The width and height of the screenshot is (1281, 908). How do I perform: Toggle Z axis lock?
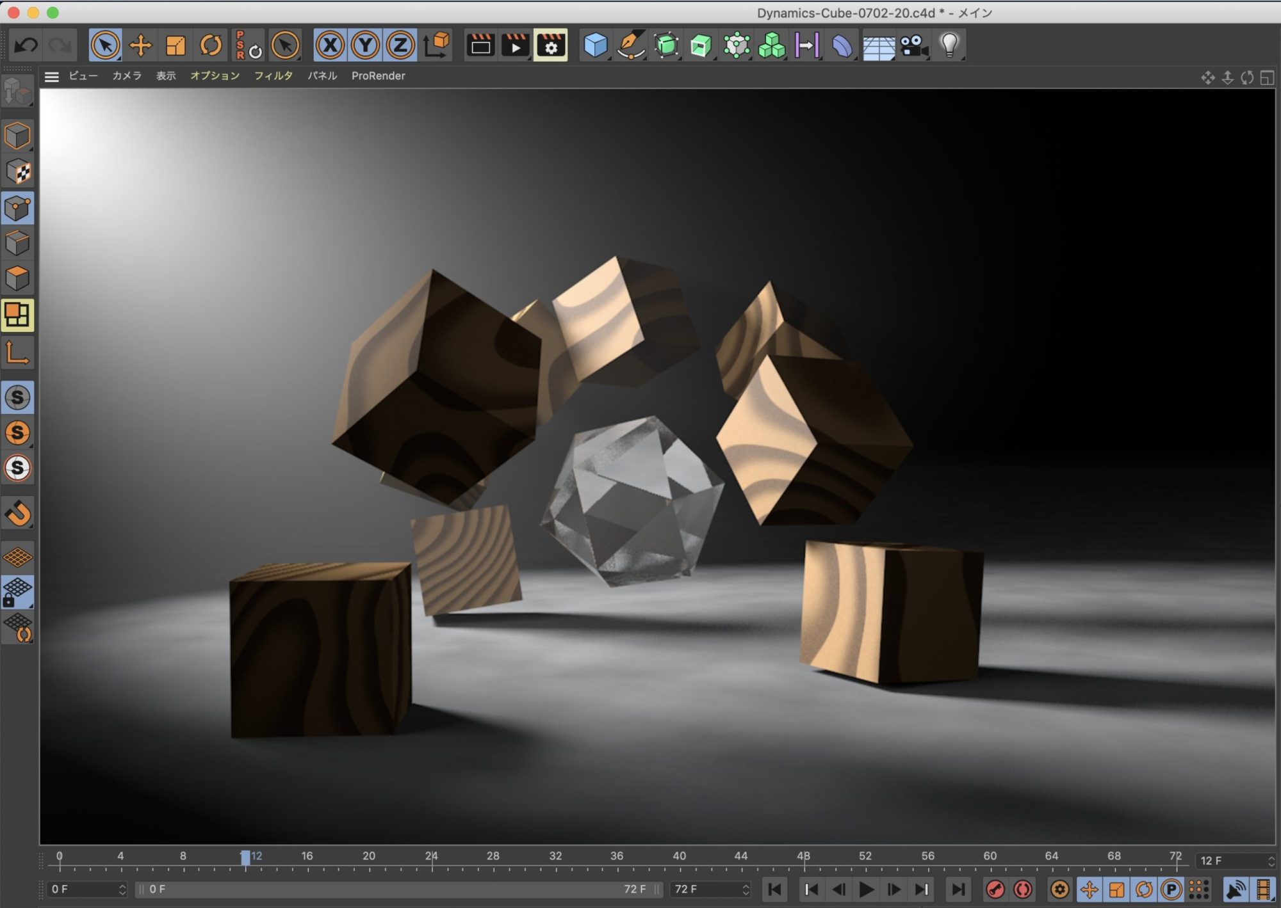tap(400, 45)
